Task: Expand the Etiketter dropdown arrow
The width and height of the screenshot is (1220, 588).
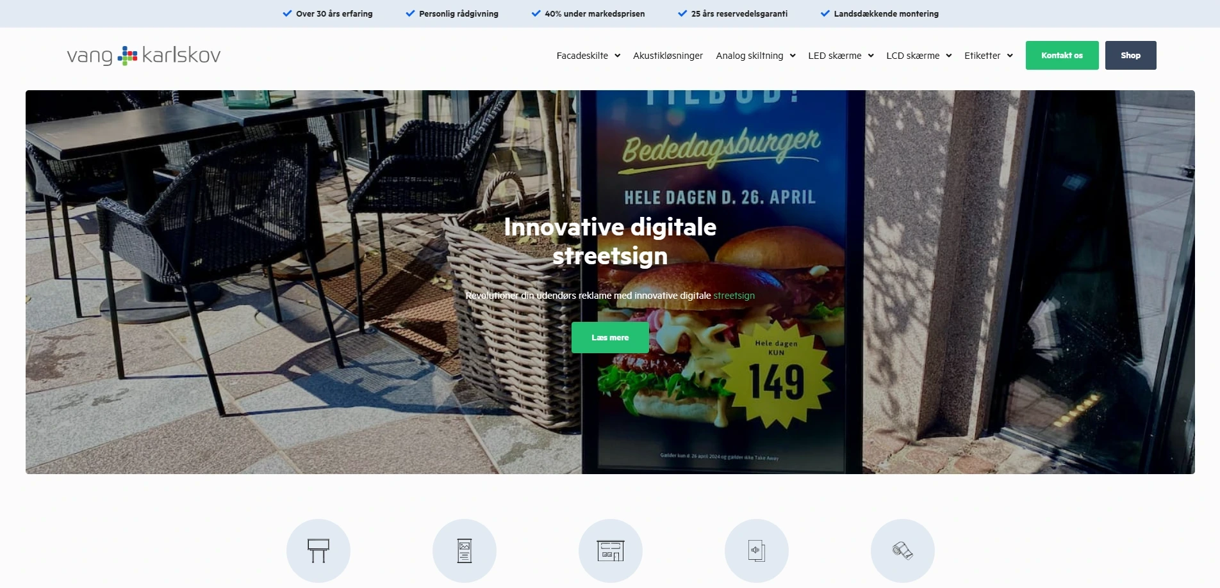Action: pyautogui.click(x=1010, y=56)
